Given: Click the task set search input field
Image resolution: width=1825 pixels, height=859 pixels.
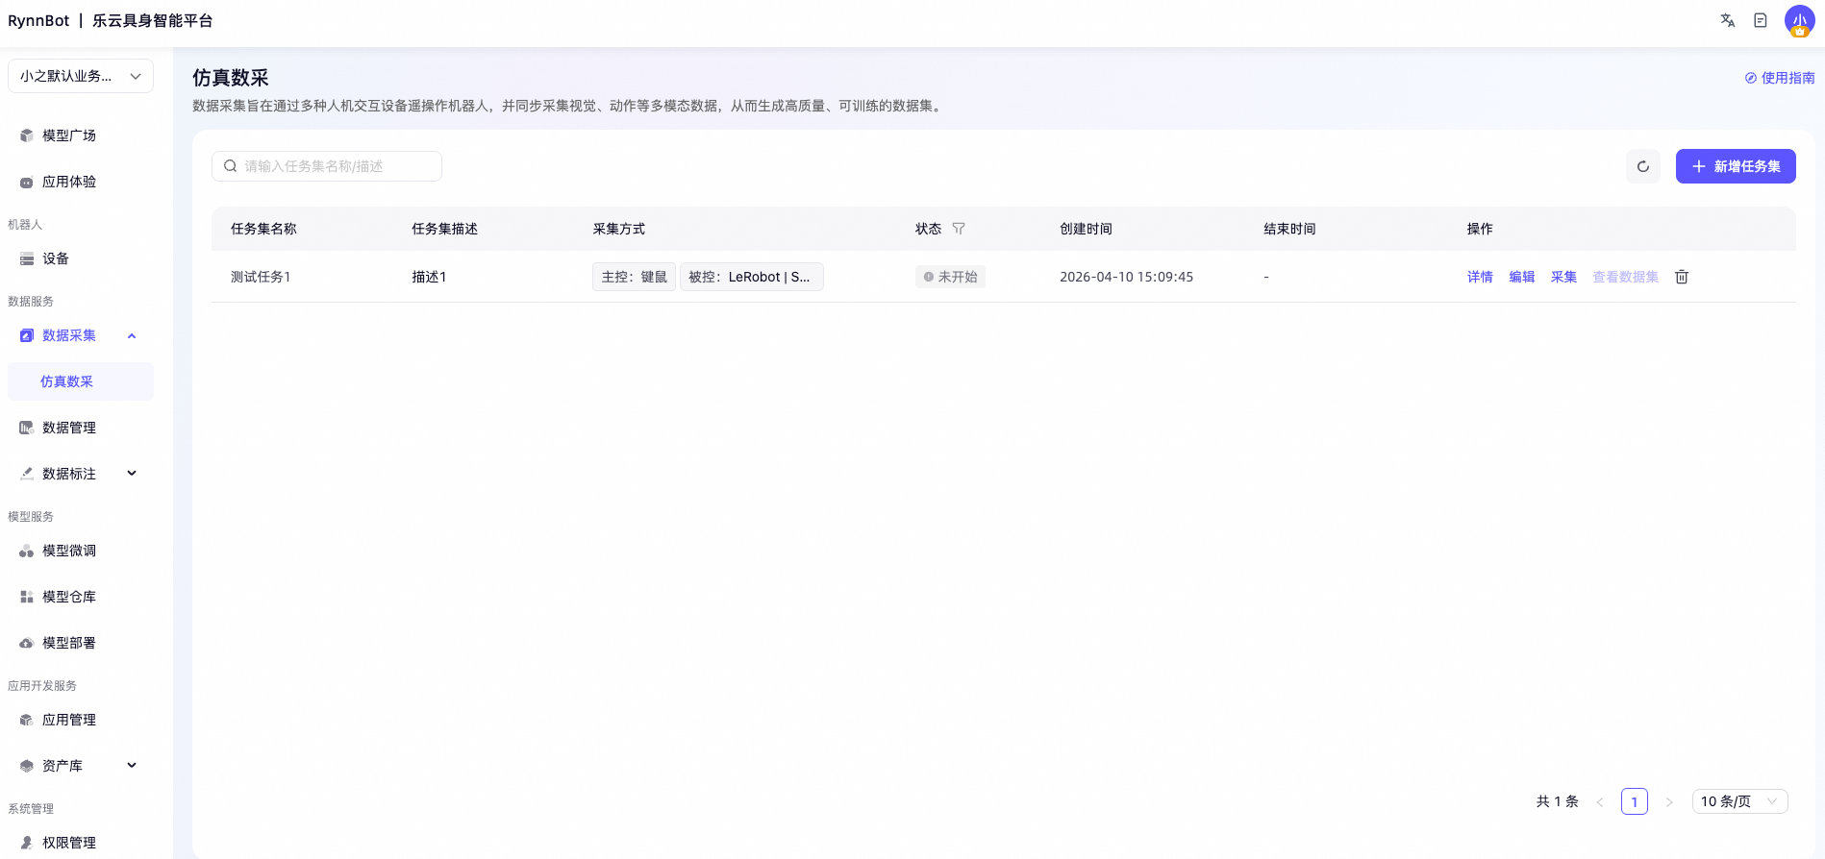Looking at the screenshot, I should [327, 166].
